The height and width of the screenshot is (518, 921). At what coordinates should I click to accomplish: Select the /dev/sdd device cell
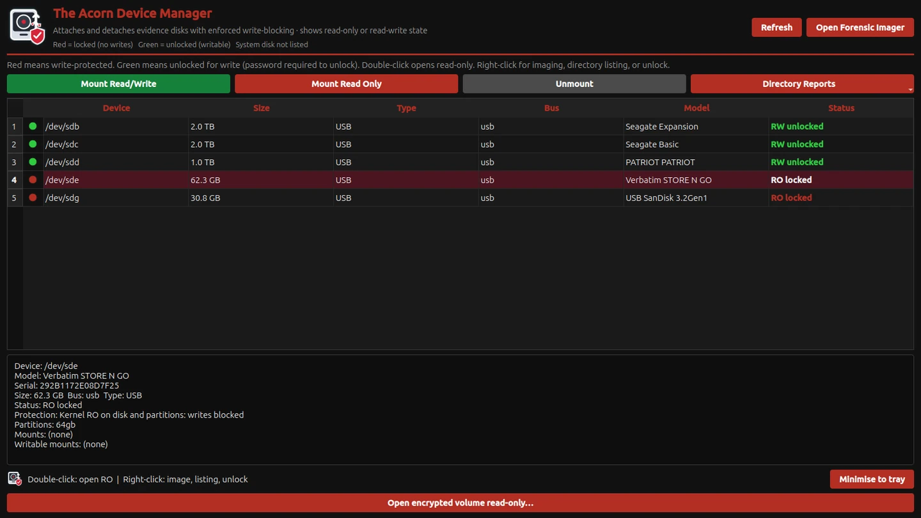click(115, 162)
